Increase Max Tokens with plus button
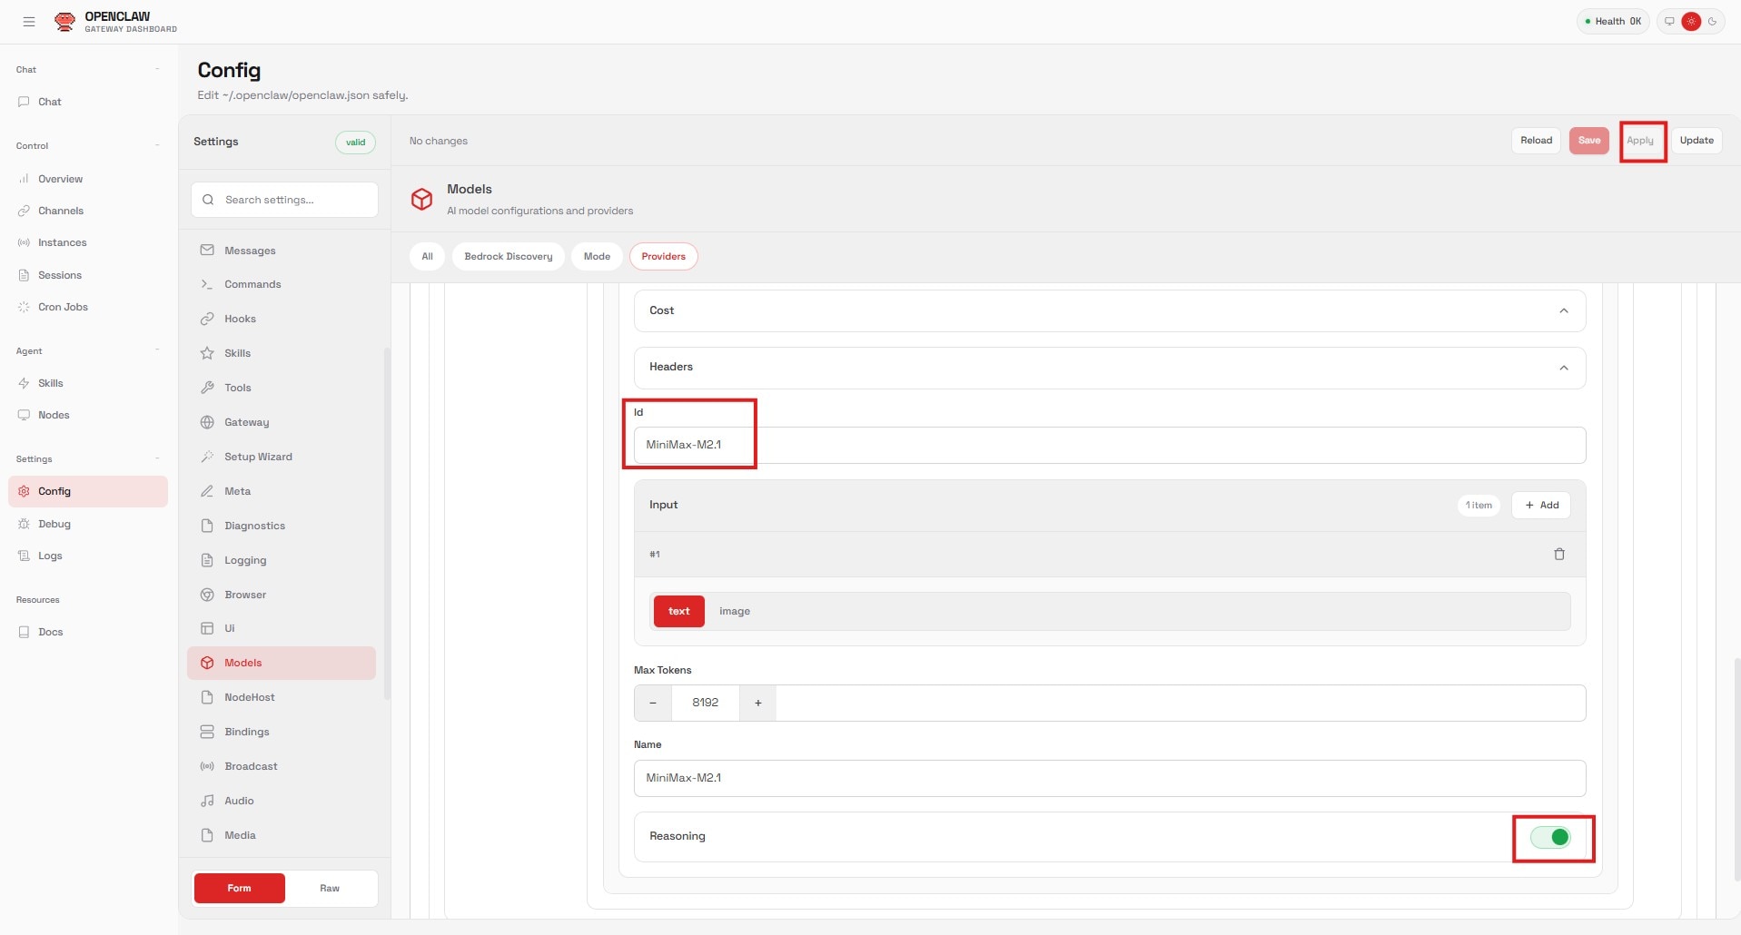1741x935 pixels. (757, 703)
